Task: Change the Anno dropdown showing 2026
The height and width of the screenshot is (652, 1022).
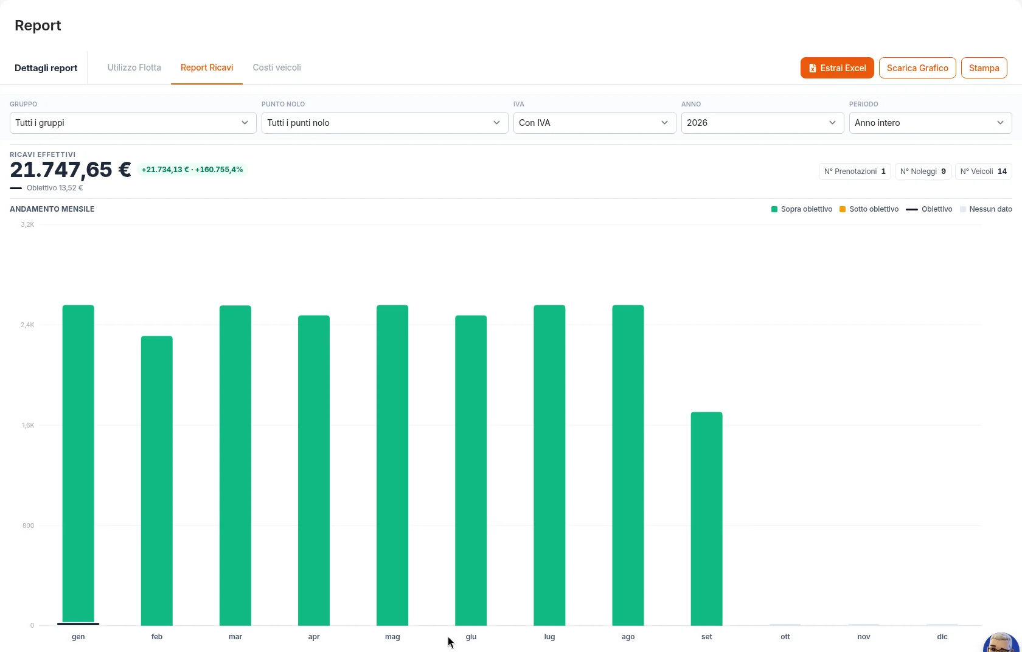Action: point(763,123)
